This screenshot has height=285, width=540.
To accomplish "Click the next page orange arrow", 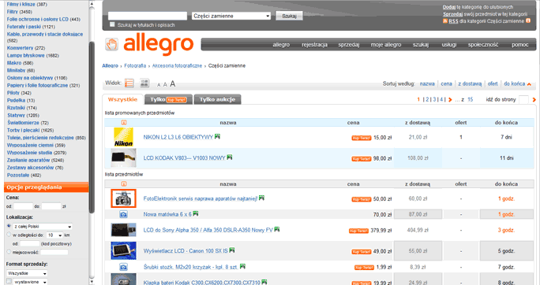I will pos(450,99).
